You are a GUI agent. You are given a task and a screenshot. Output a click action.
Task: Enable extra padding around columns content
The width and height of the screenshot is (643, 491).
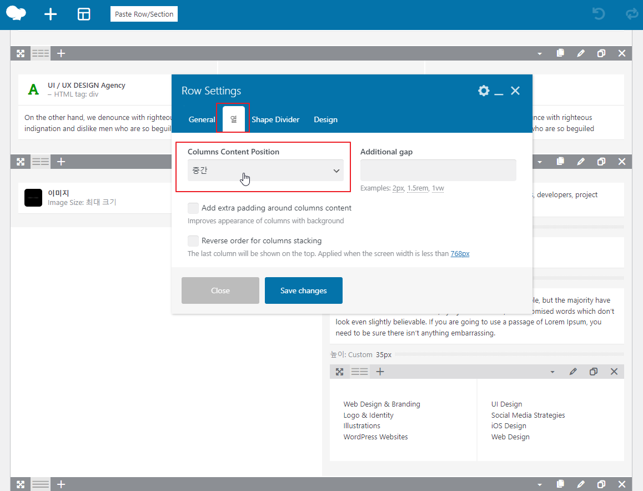coord(193,208)
